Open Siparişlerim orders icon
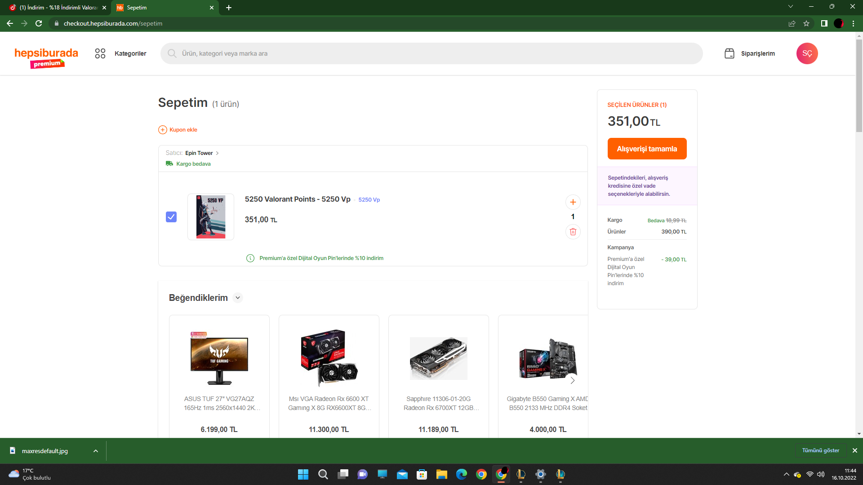The height and width of the screenshot is (485, 863). [730, 53]
